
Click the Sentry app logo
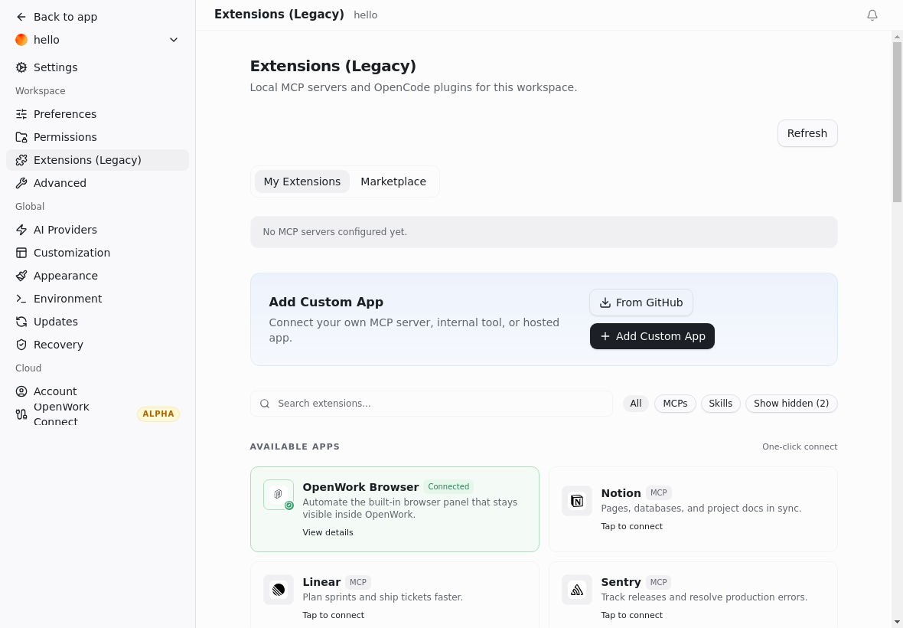(577, 590)
